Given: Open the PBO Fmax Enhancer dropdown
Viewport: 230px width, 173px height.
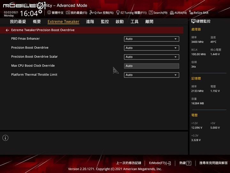Looking at the screenshot, I should click(151, 39).
